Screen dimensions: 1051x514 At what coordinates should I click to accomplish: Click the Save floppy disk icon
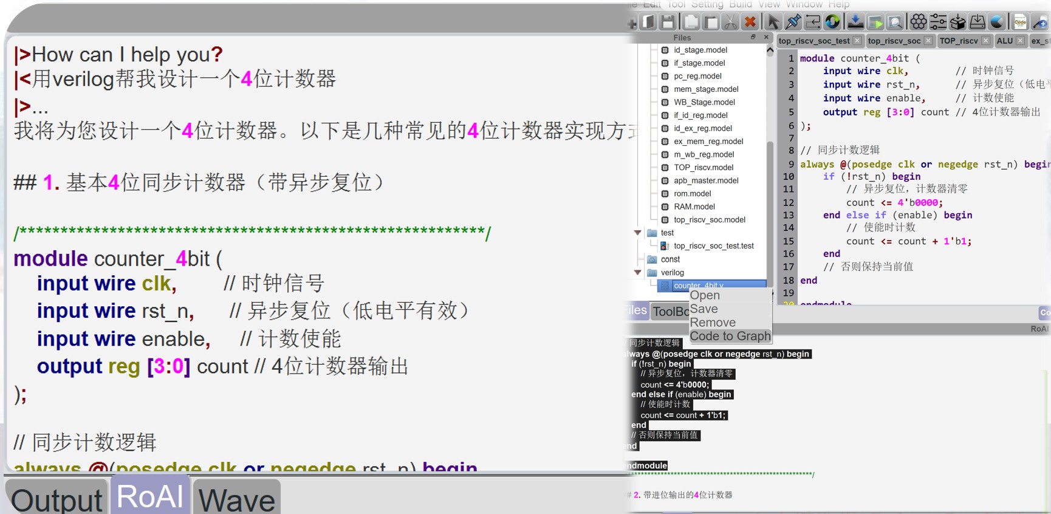pos(668,22)
